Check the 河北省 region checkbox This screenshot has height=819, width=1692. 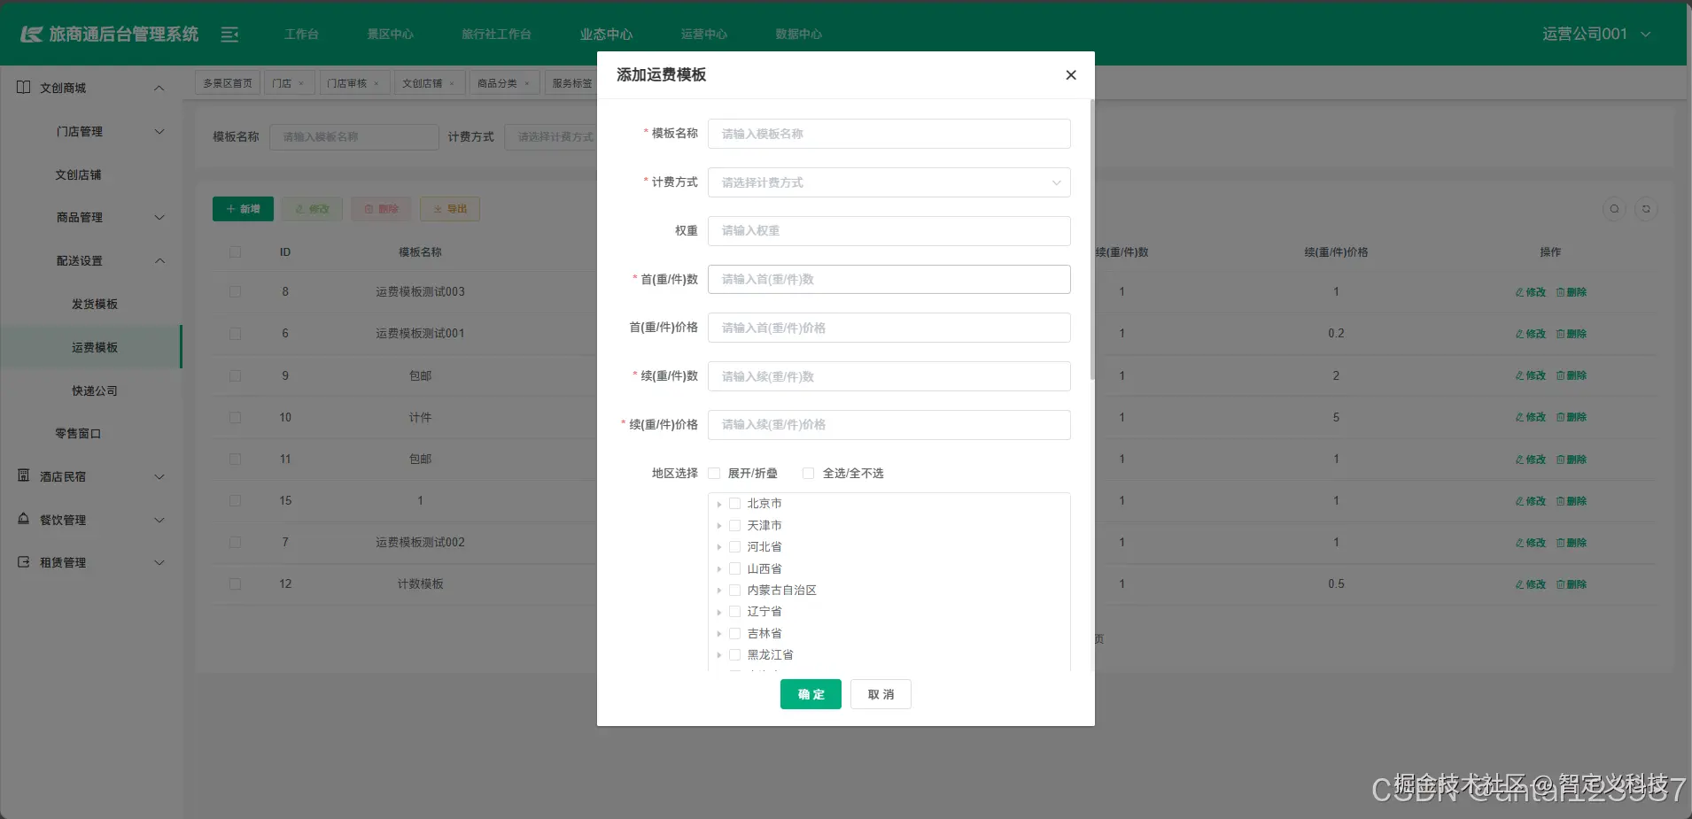734,547
